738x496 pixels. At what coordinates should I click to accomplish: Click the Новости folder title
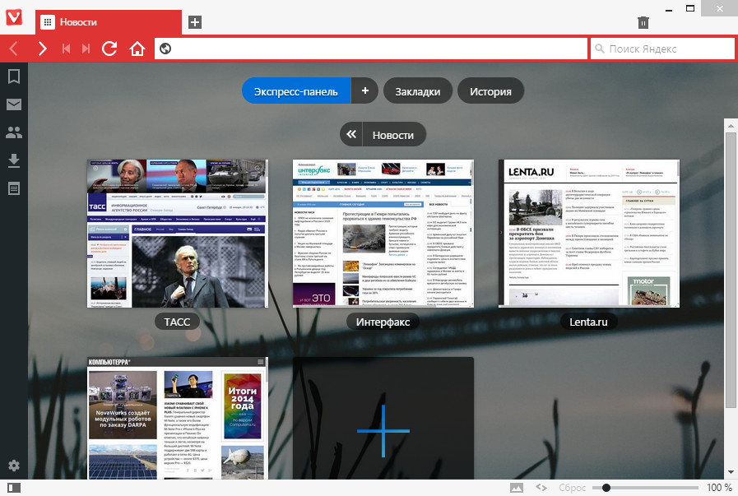(393, 135)
